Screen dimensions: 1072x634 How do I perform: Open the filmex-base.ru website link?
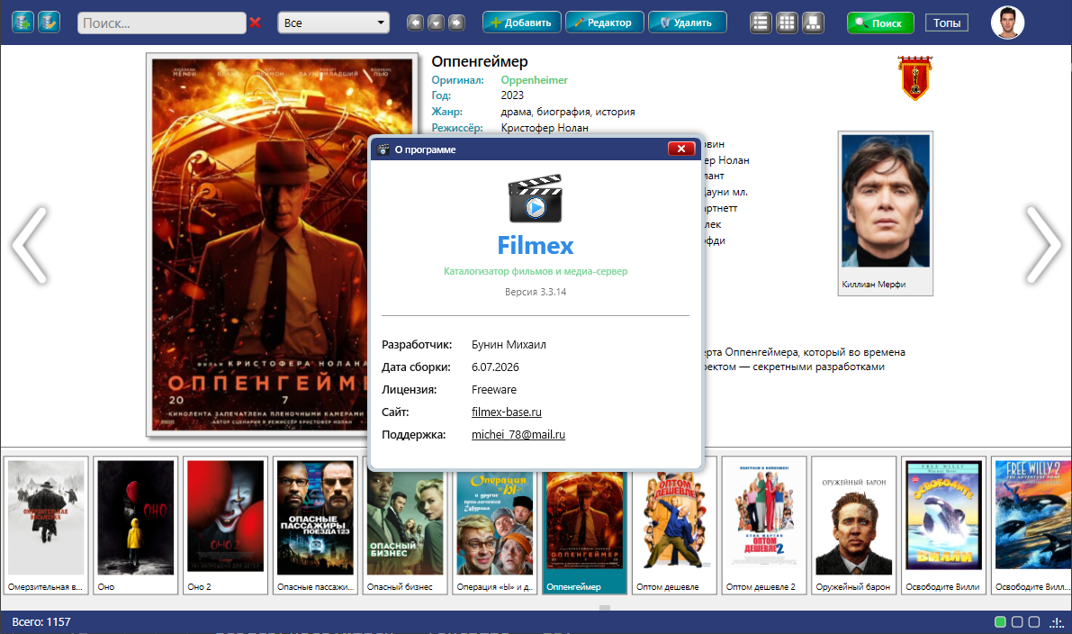coord(507,412)
